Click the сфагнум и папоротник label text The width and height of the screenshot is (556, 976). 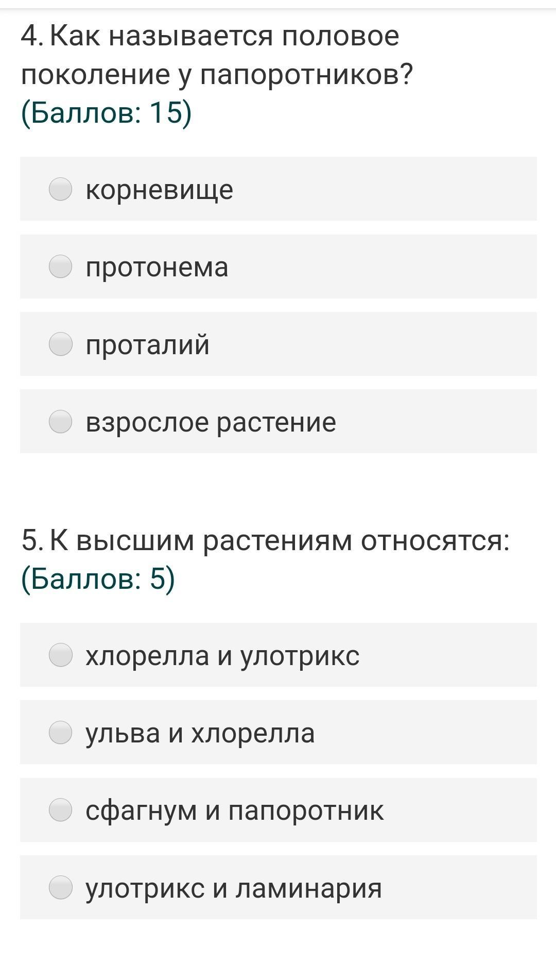(234, 810)
